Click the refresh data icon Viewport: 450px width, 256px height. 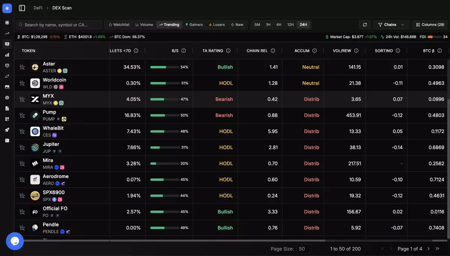365,25
